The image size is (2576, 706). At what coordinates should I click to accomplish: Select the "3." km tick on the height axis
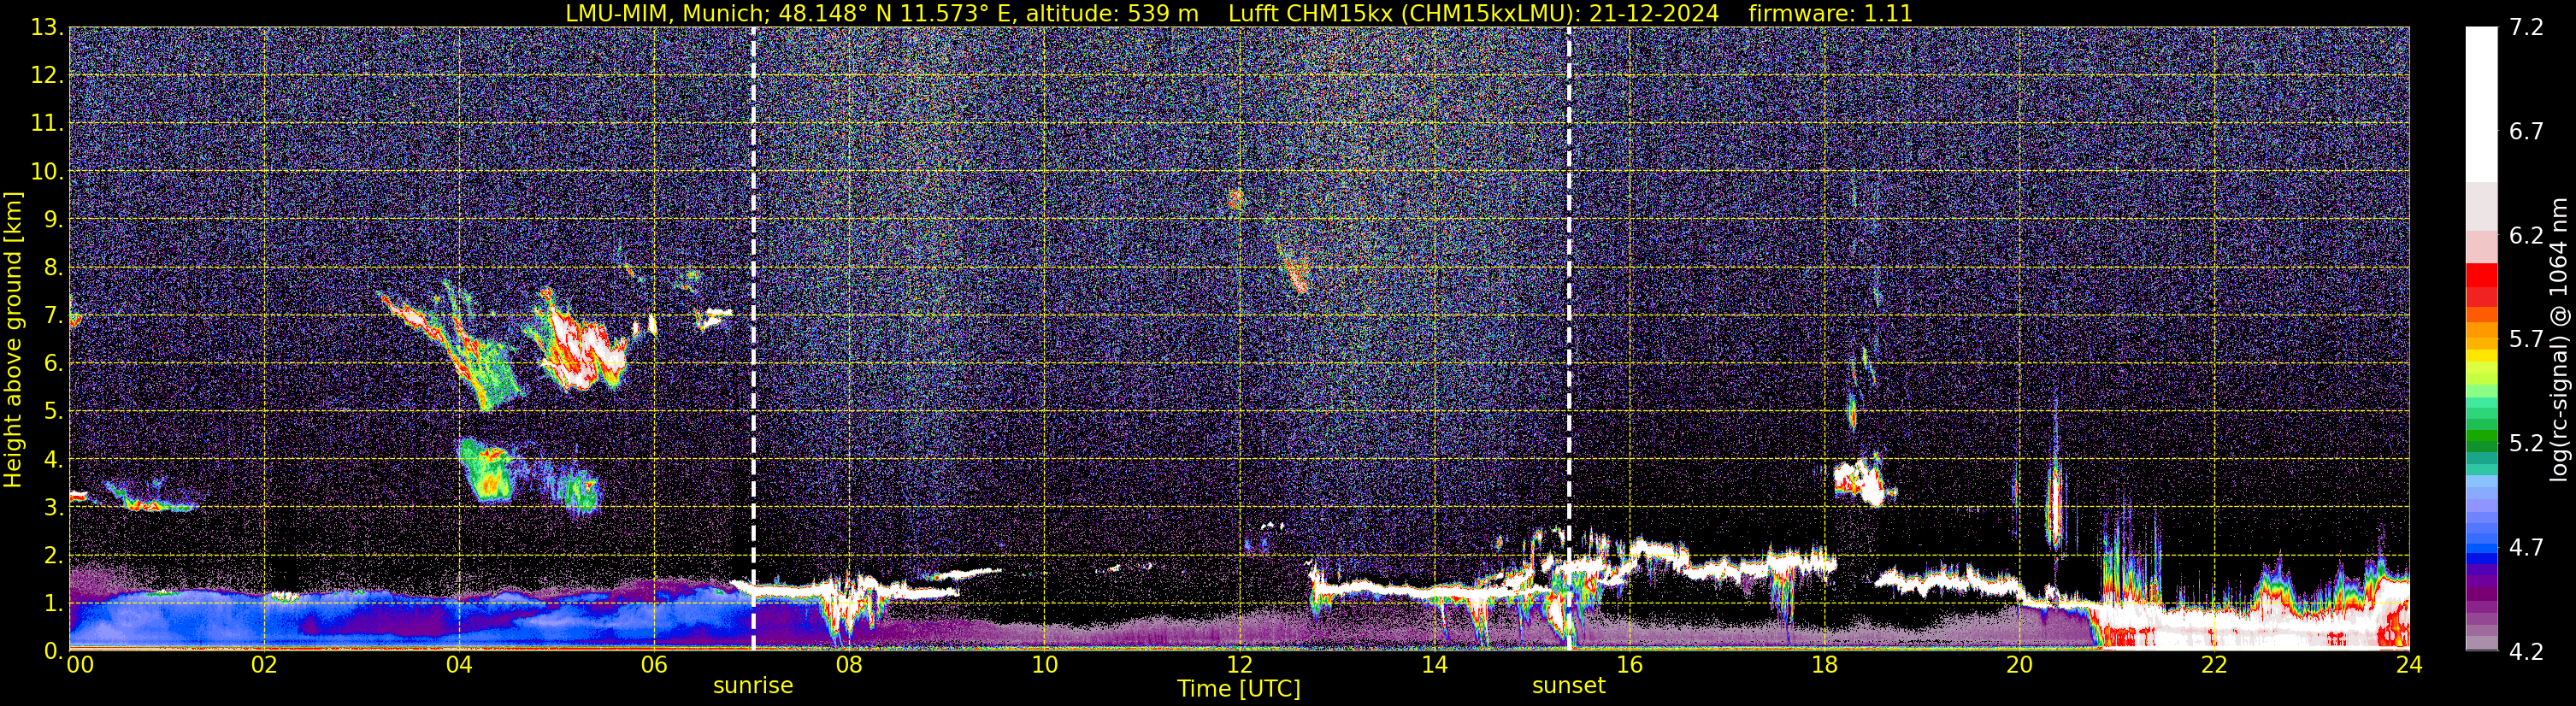point(52,507)
